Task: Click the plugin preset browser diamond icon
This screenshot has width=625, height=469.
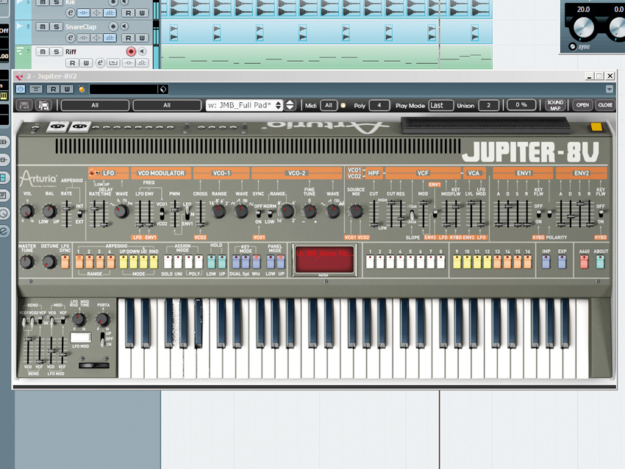Action: (163, 89)
